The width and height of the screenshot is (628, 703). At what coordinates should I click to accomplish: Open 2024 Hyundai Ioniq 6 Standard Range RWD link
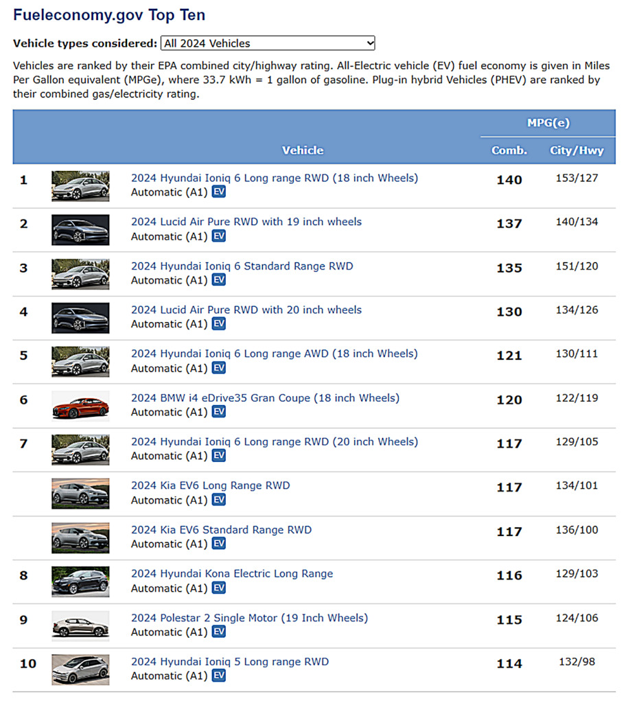[242, 266]
